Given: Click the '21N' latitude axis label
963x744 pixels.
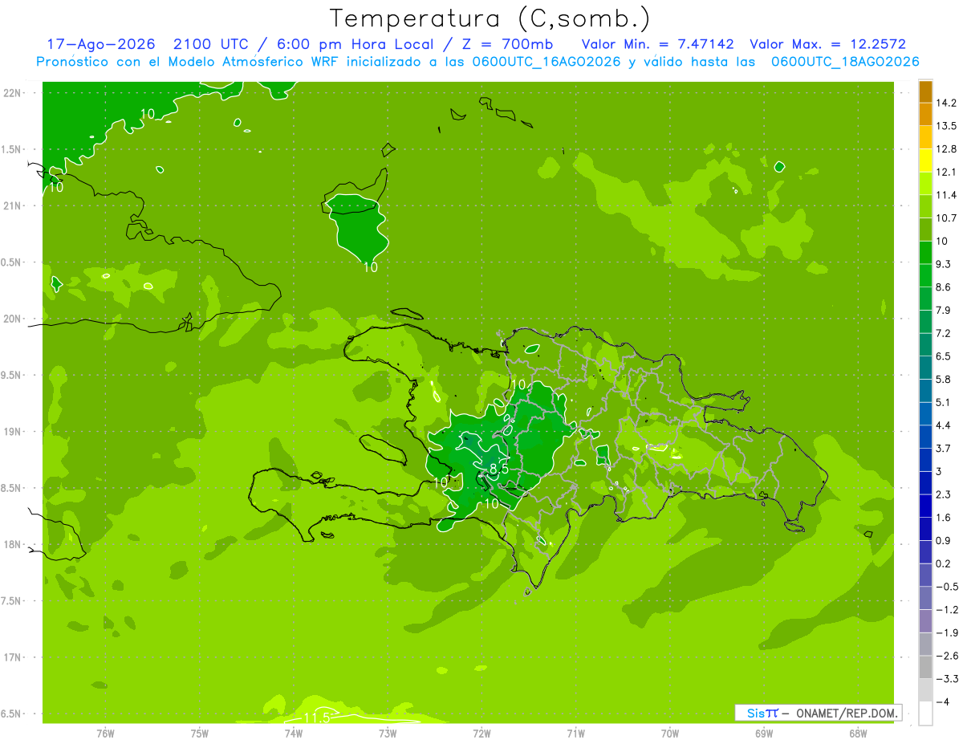Looking at the screenshot, I should point(14,206).
